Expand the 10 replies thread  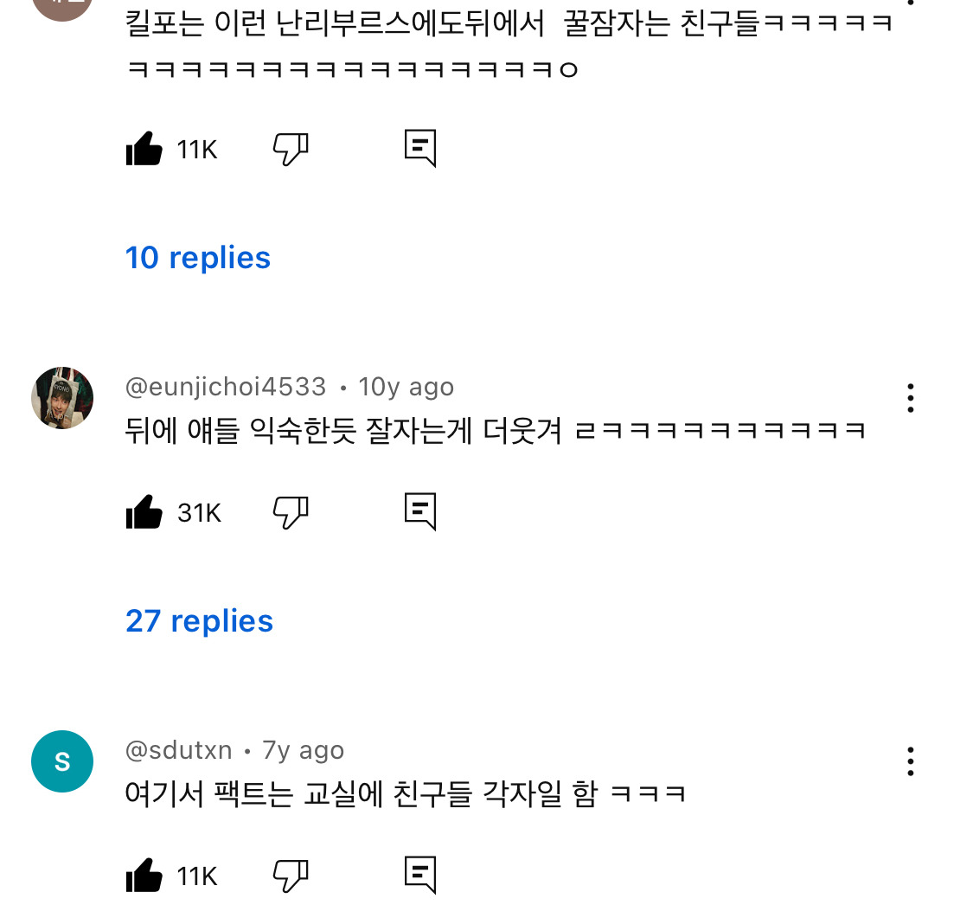198,258
